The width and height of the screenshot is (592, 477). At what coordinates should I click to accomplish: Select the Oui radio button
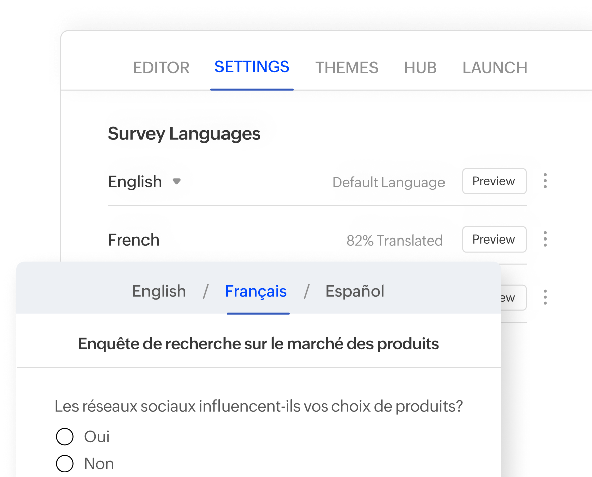[x=65, y=437]
